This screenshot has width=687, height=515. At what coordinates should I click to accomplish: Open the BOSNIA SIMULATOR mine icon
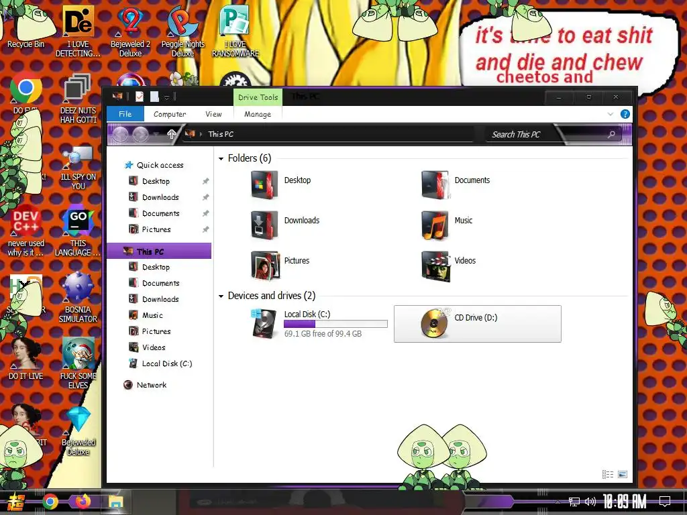pos(78,298)
